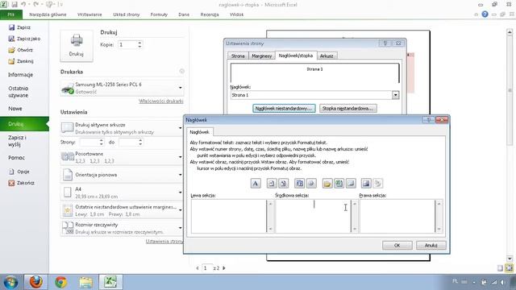Click into the Prawa sekcja text box

[x=397, y=216]
